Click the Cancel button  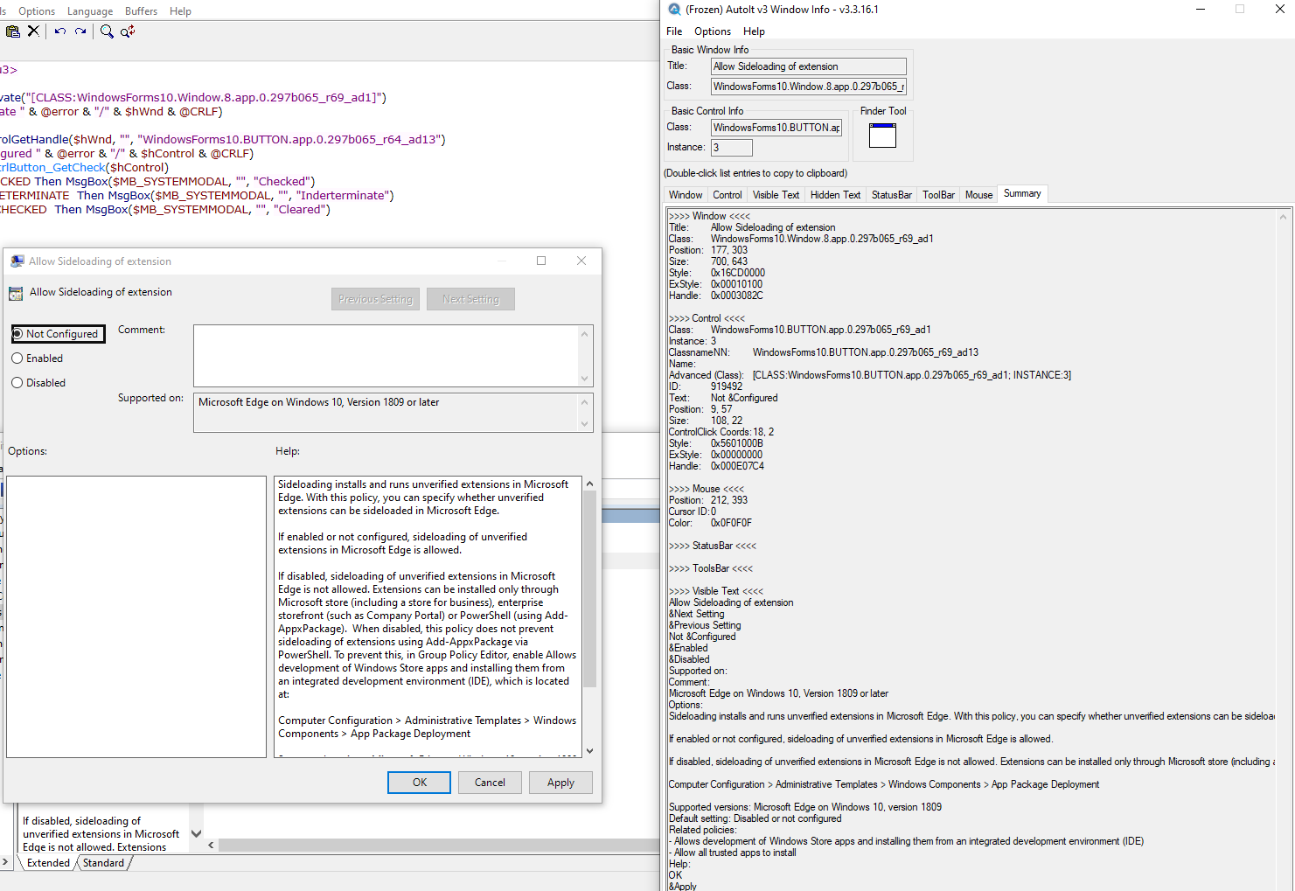point(490,783)
